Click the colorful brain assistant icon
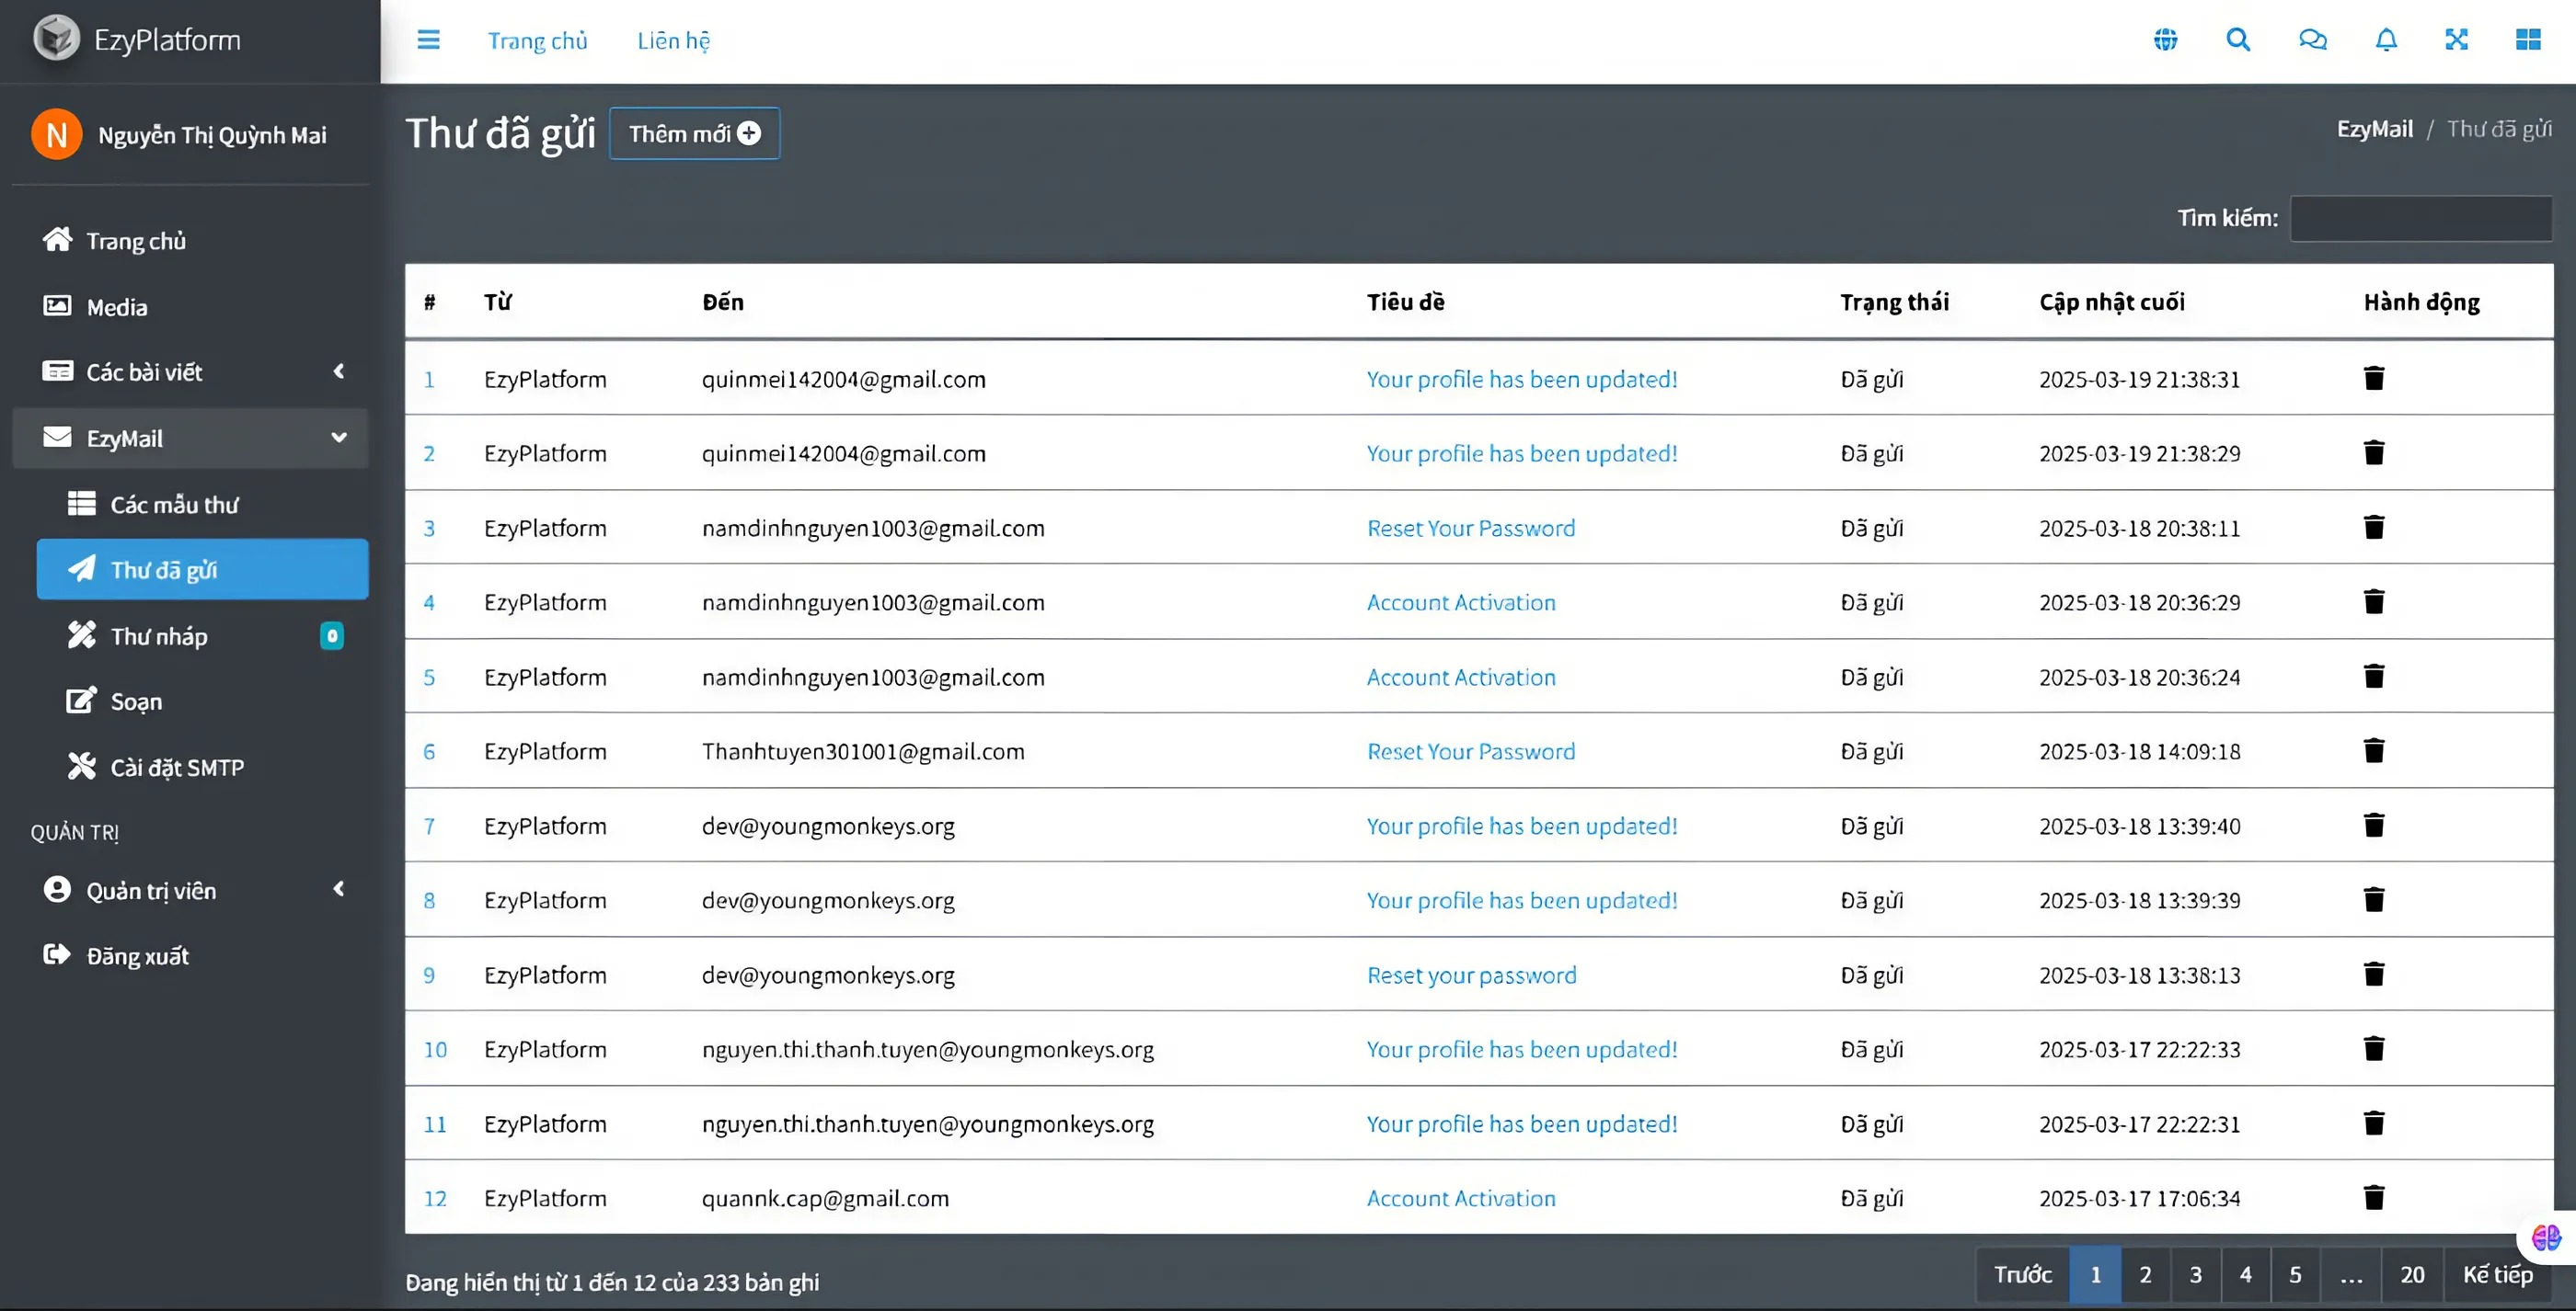The width and height of the screenshot is (2576, 1311). pos(2546,1238)
